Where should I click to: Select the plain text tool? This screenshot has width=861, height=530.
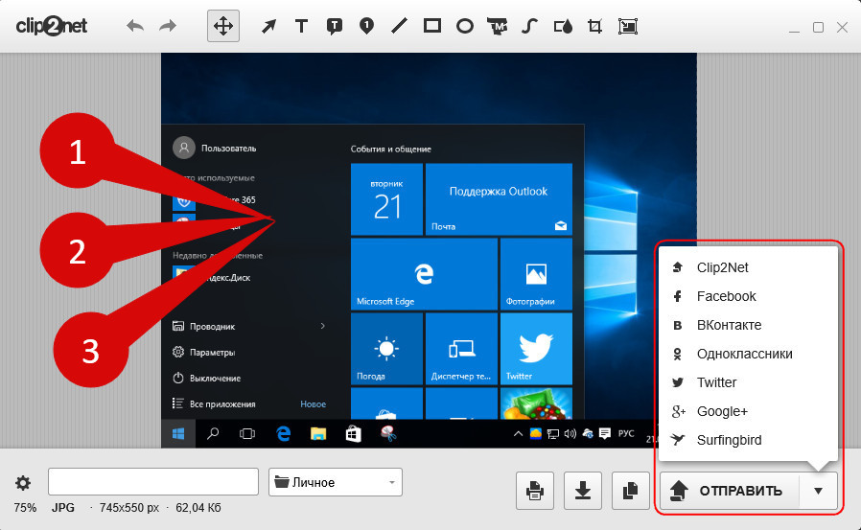[x=301, y=26]
